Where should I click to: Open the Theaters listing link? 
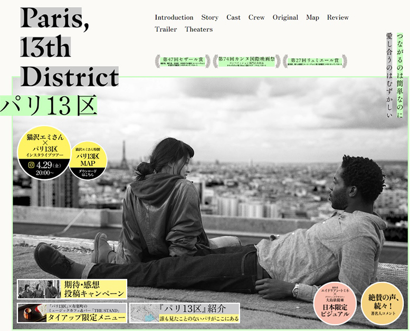coord(198,30)
